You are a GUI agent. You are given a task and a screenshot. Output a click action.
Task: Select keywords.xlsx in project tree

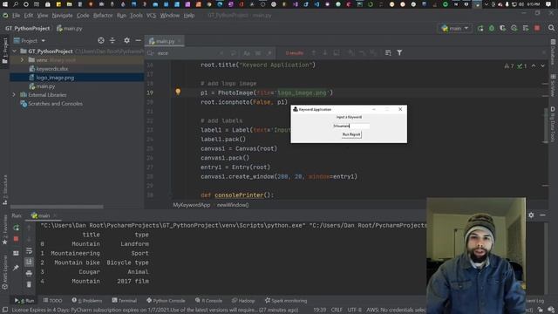pos(52,69)
